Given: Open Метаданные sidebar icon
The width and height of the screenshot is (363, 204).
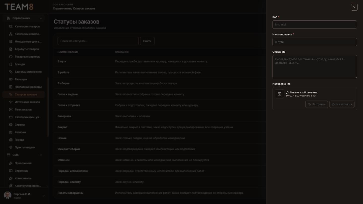Looking at the screenshot, I should (x=11, y=42).
